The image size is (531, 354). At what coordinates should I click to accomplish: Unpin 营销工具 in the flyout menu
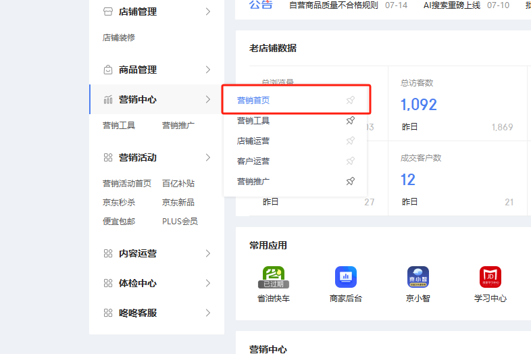[x=350, y=121]
